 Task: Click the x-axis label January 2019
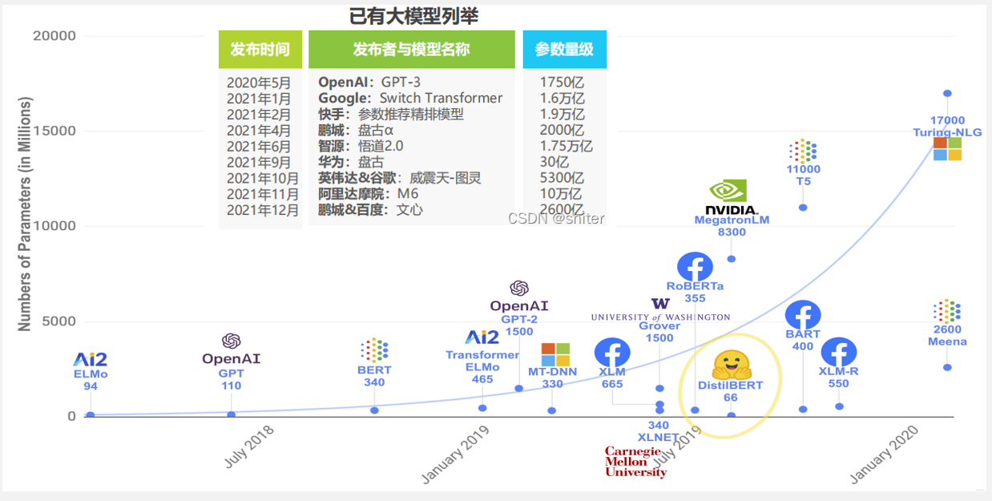pos(455,455)
